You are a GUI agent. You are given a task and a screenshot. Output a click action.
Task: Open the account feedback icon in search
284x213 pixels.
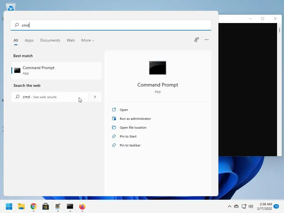point(197,40)
